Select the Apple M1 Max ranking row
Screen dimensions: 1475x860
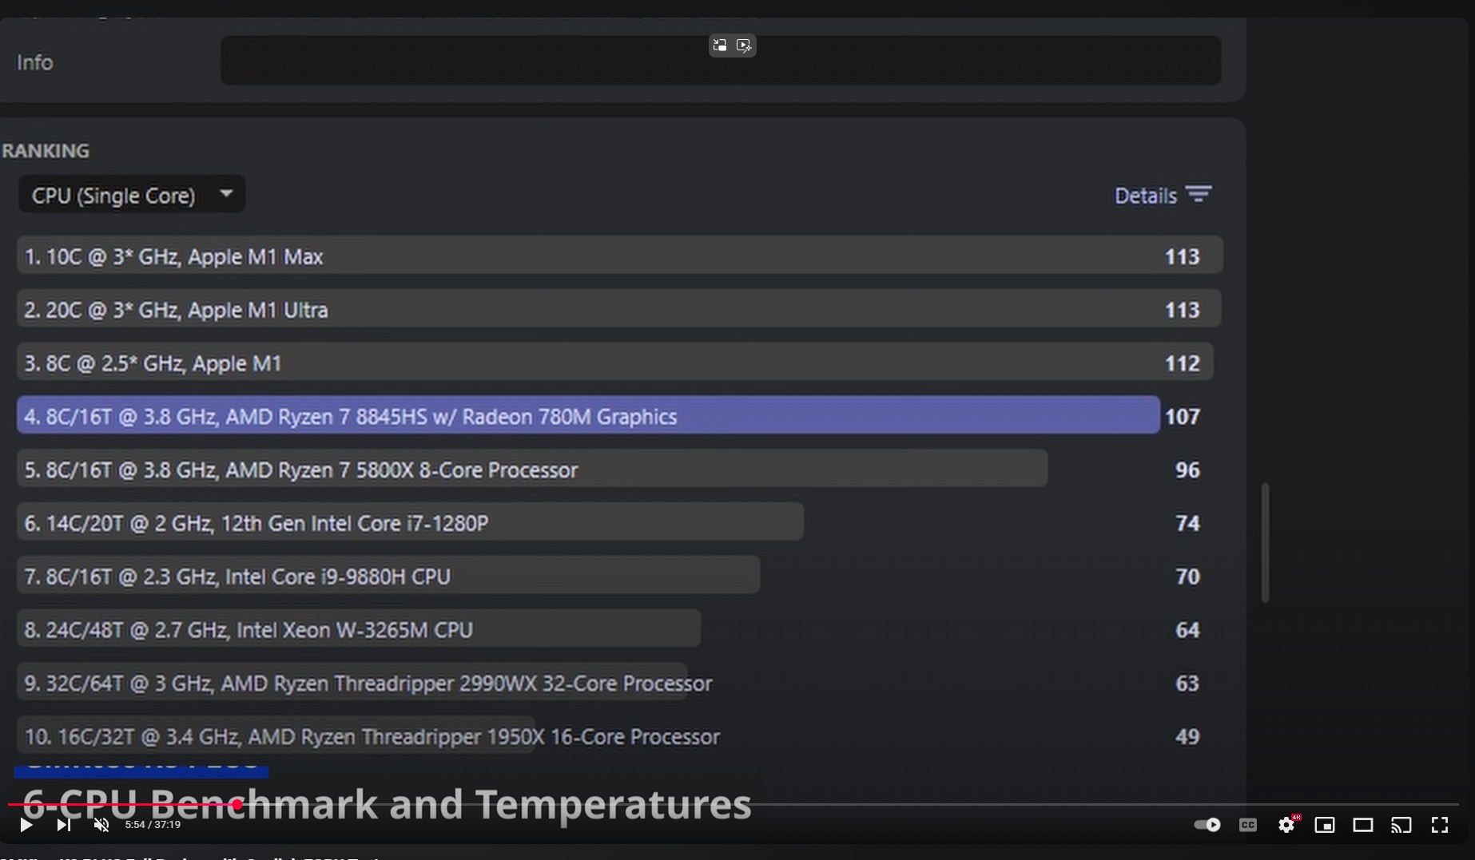(x=619, y=256)
